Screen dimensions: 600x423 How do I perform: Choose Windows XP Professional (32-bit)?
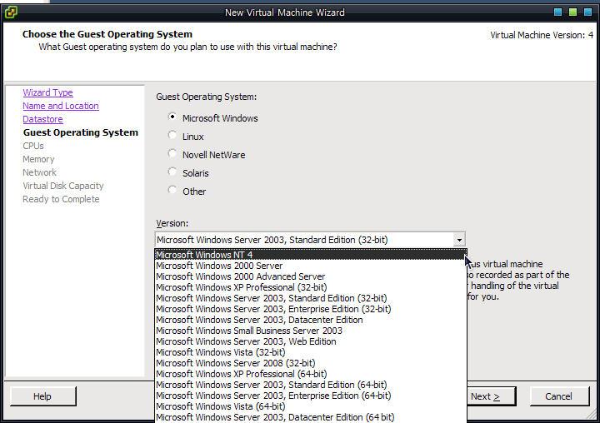click(x=311, y=287)
